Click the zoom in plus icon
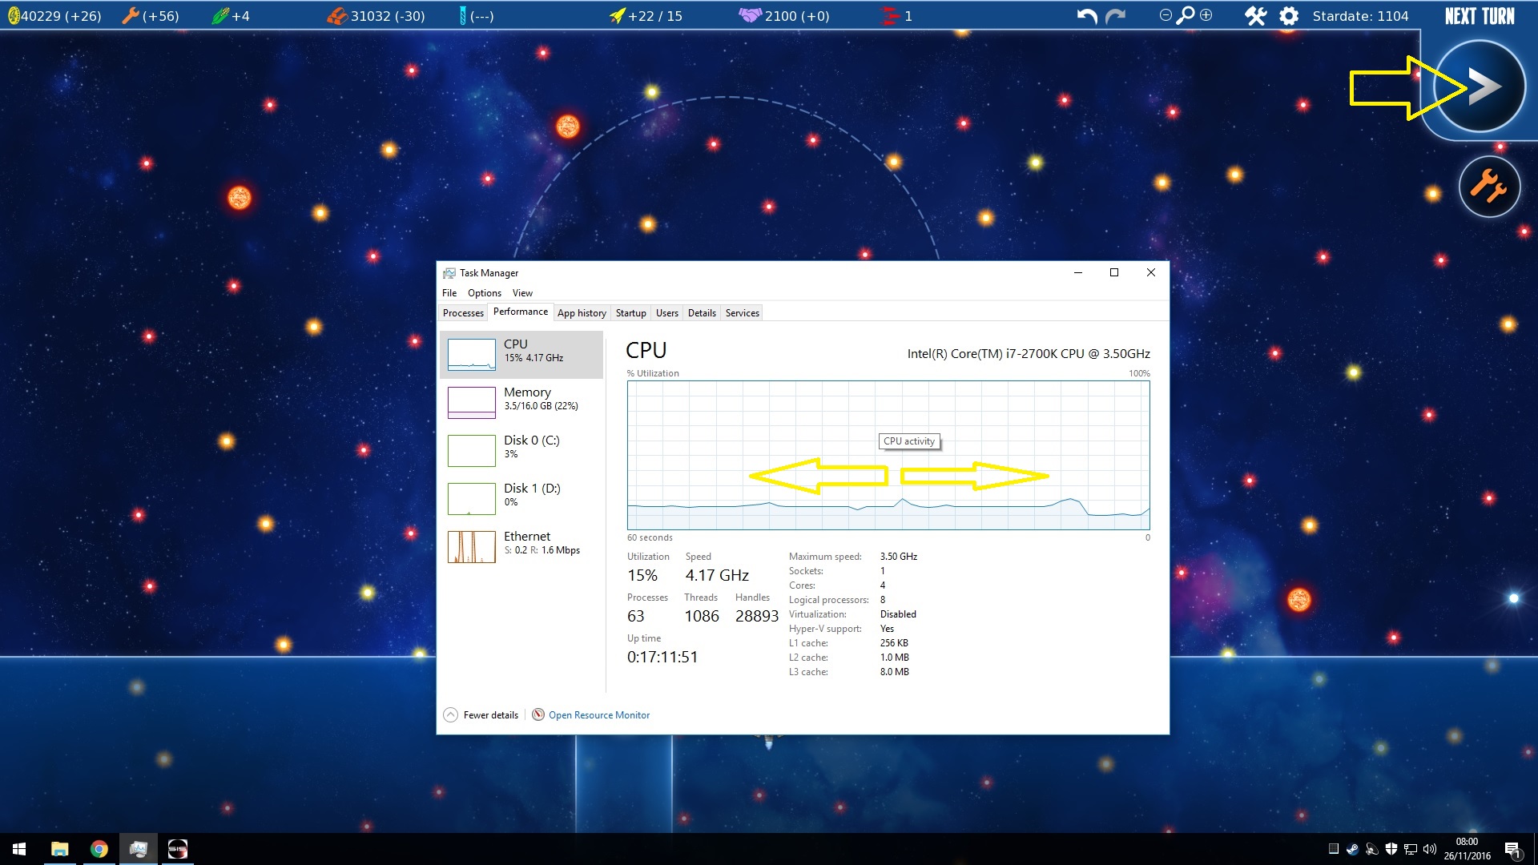The height and width of the screenshot is (865, 1538). click(x=1206, y=15)
